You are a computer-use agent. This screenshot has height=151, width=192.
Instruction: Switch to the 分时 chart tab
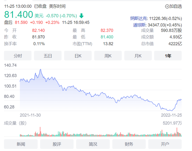point(18,56)
